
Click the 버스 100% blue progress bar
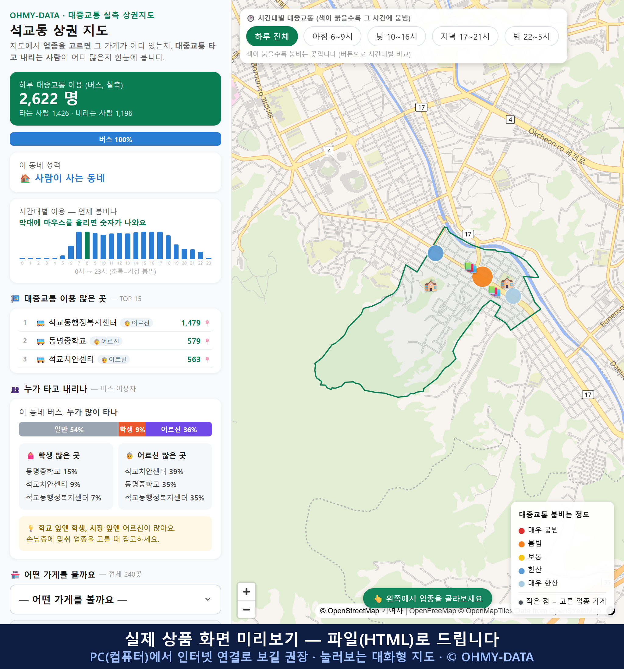pyautogui.click(x=115, y=139)
